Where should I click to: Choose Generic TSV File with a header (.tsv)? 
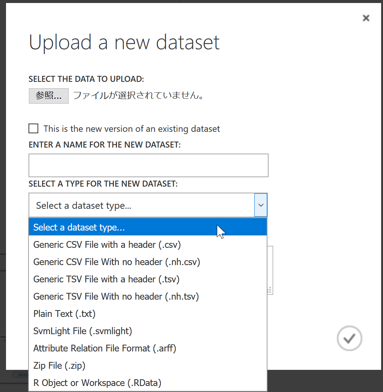pyautogui.click(x=107, y=279)
